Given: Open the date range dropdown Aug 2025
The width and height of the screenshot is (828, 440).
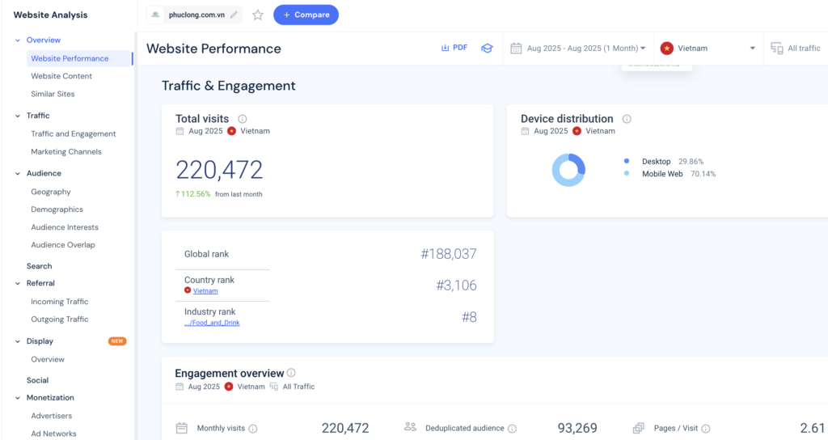Looking at the screenshot, I should pos(578,49).
